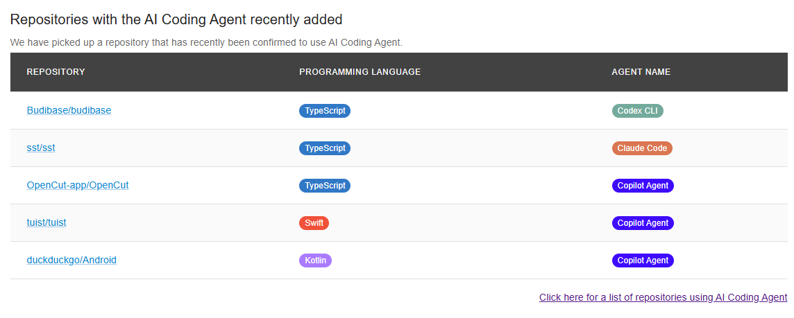Click the Swift language badge
This screenshot has width=794, height=318.
pos(314,223)
